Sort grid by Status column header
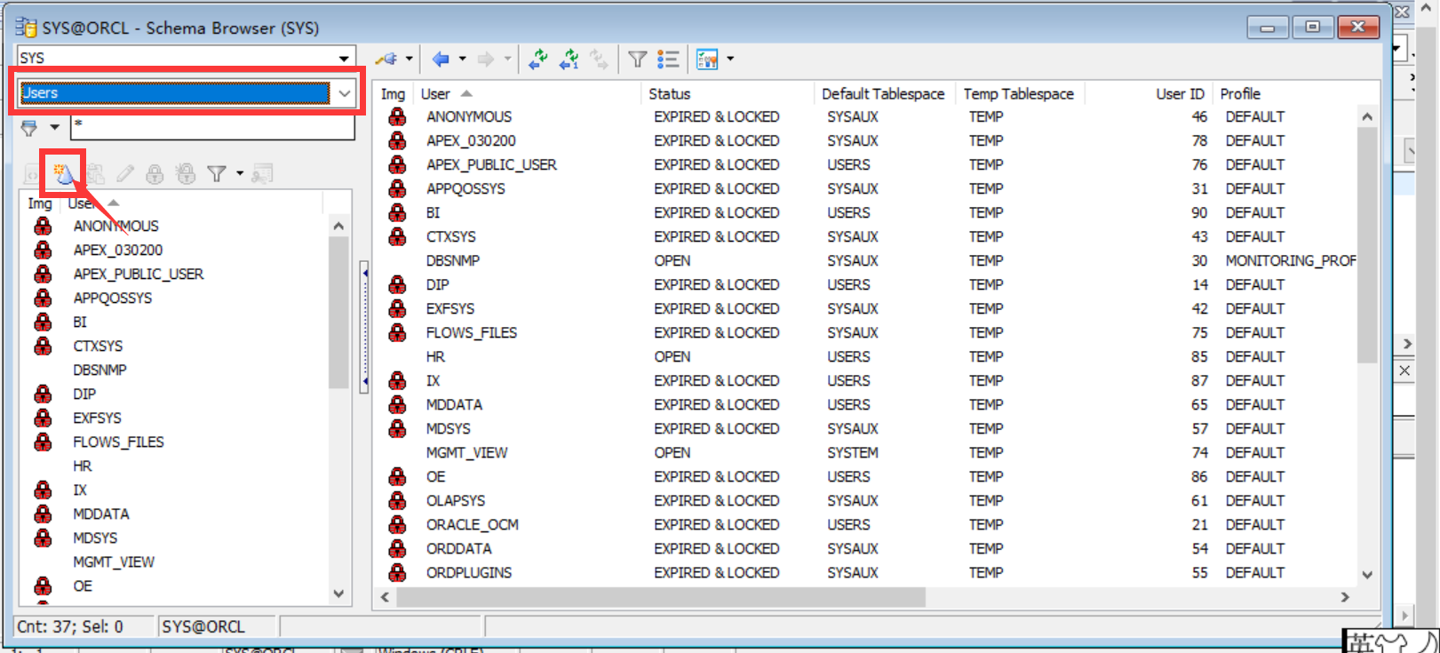Screen dimensions: 1440x653 pyautogui.click(x=727, y=94)
